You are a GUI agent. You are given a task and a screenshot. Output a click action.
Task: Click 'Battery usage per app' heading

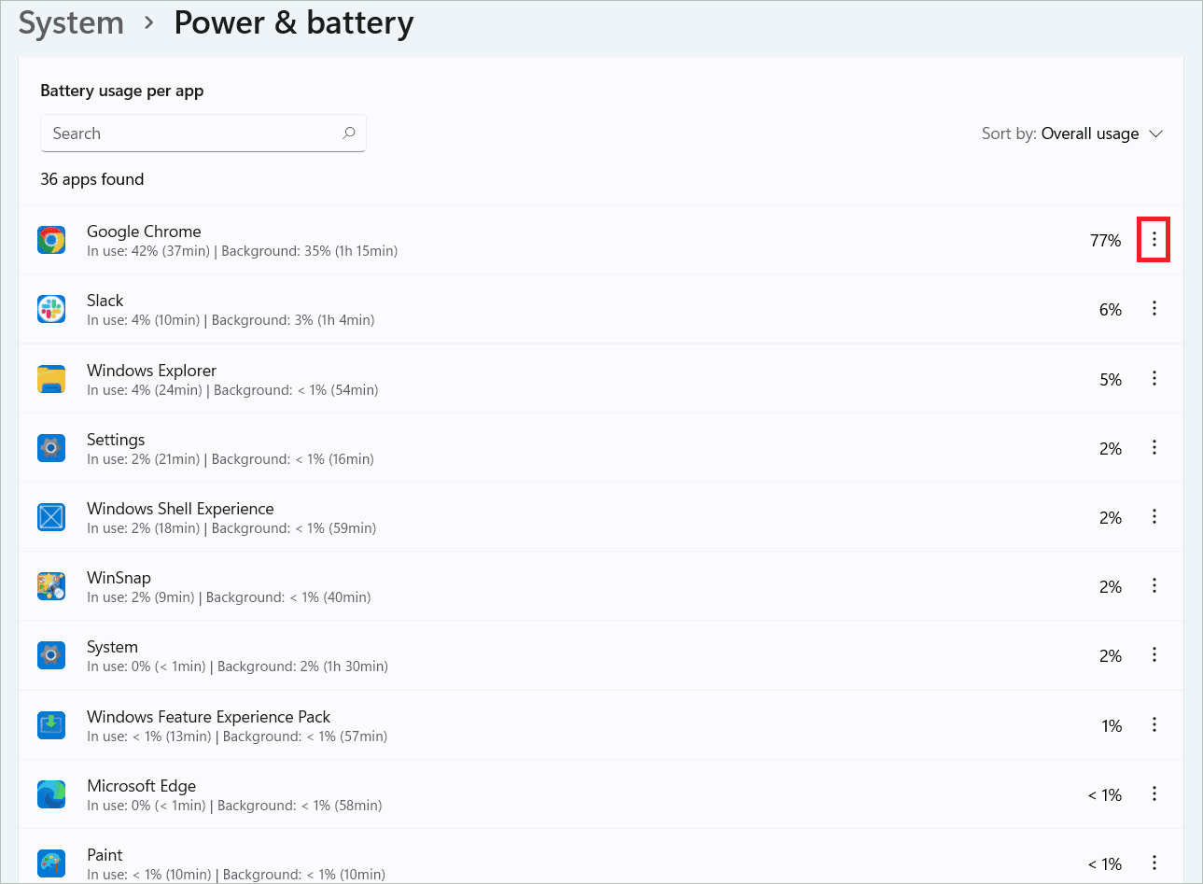pos(122,91)
